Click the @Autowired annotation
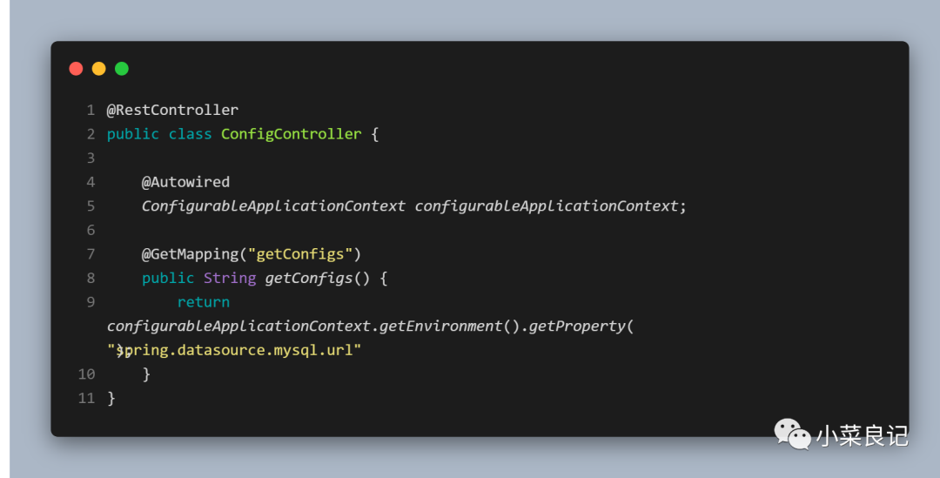The image size is (940, 478). pos(185,182)
